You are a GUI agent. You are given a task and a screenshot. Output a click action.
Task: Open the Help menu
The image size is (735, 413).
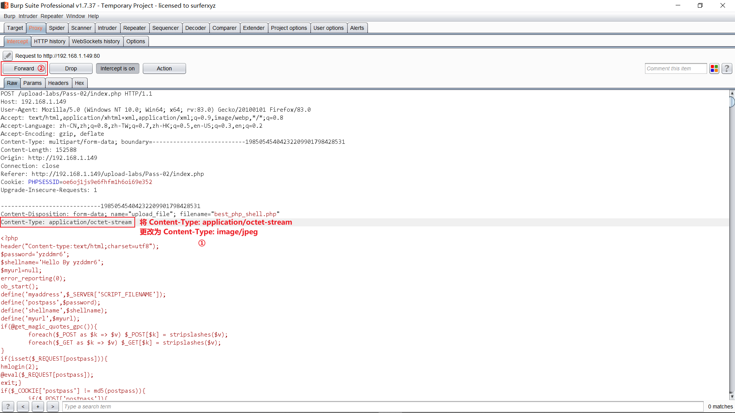coord(93,16)
